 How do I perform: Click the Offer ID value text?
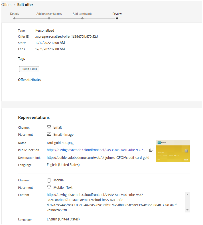(66, 37)
